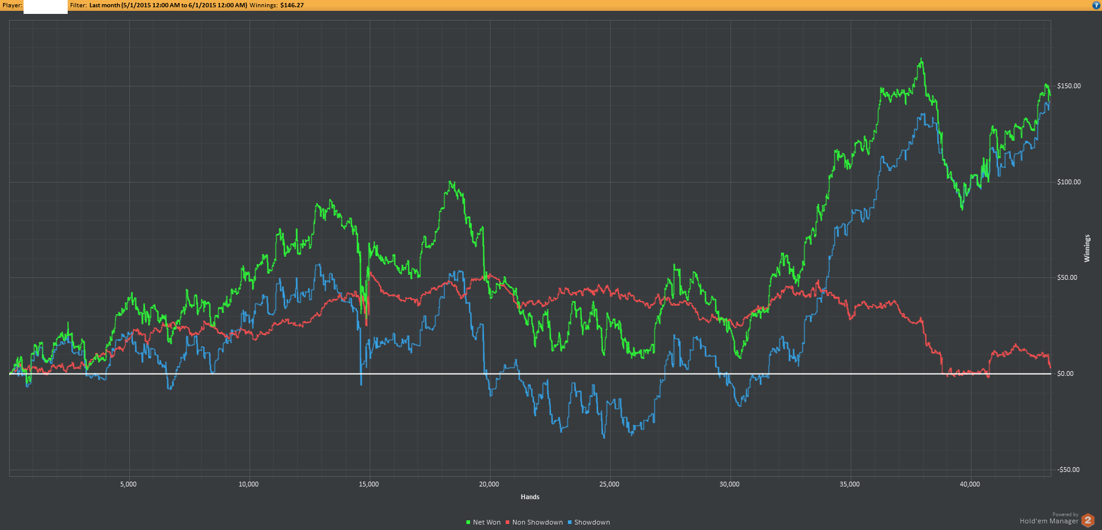The height and width of the screenshot is (530, 1102).
Task: Click the '15,000' x-axis label
Action: (x=369, y=484)
